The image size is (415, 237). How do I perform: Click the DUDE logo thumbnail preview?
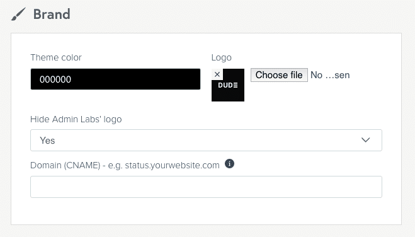[228, 85]
